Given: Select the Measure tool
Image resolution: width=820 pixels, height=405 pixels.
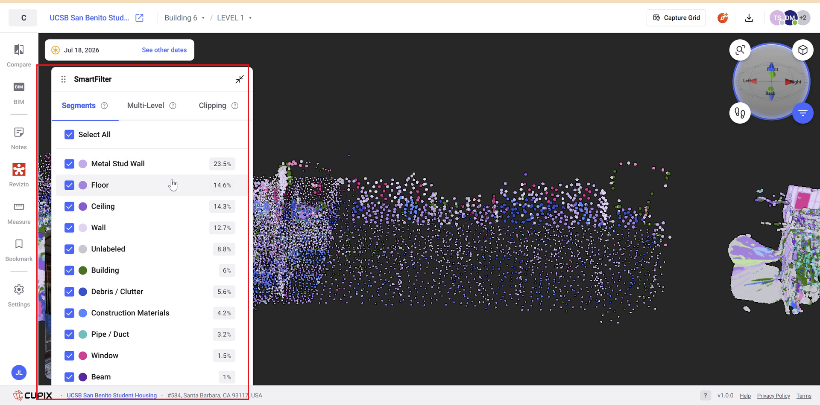Looking at the screenshot, I should point(19,213).
